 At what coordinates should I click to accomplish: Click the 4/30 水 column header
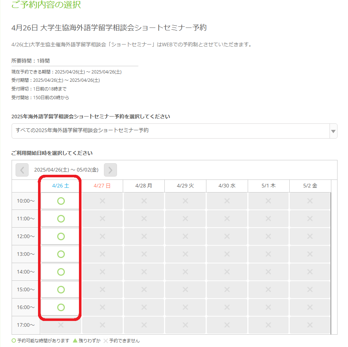227,186
